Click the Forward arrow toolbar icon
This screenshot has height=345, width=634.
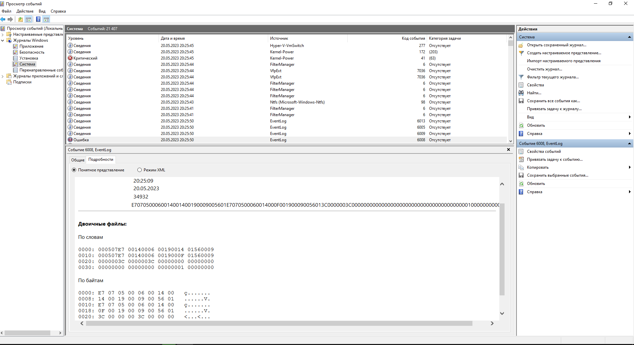(x=10, y=19)
